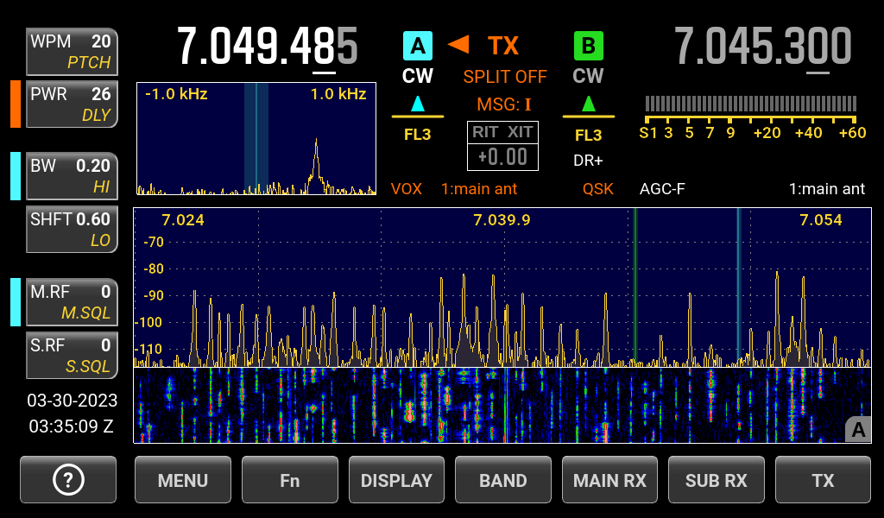
Task: Click the waterfall A badge icon
Action: [858, 429]
